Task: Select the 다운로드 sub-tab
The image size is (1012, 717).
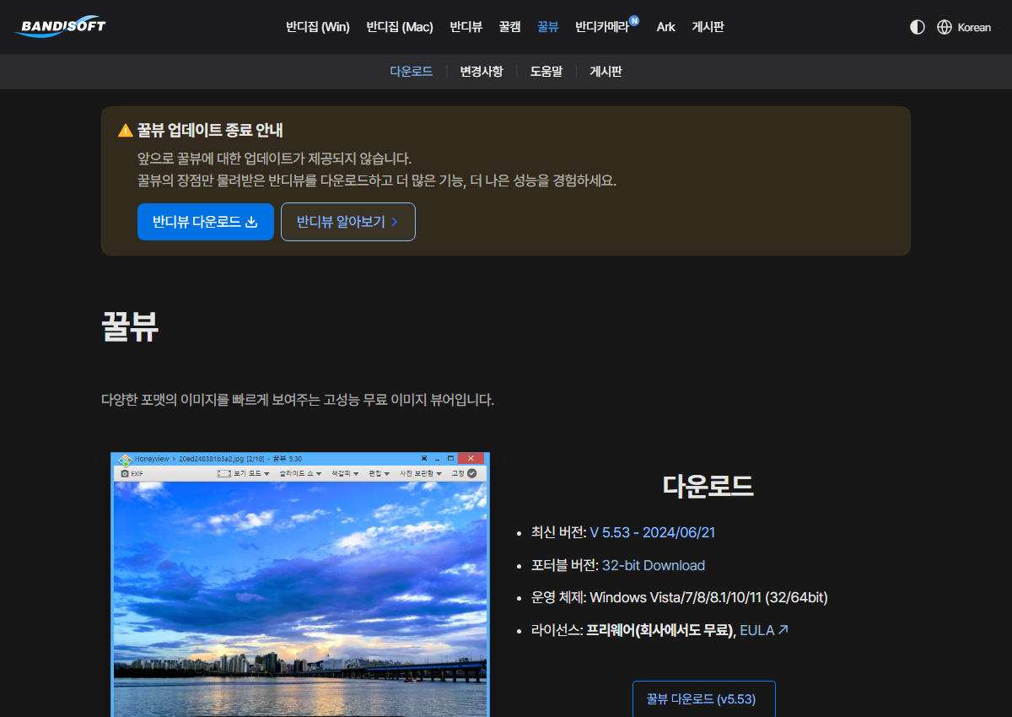Action: pos(412,72)
